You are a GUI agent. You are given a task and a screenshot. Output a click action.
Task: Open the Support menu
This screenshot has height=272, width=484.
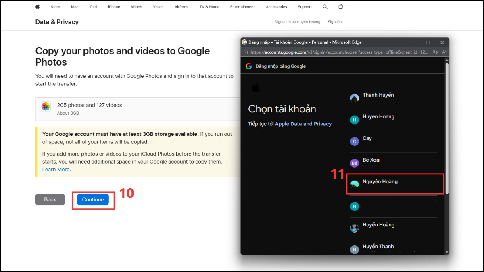coord(305,7)
